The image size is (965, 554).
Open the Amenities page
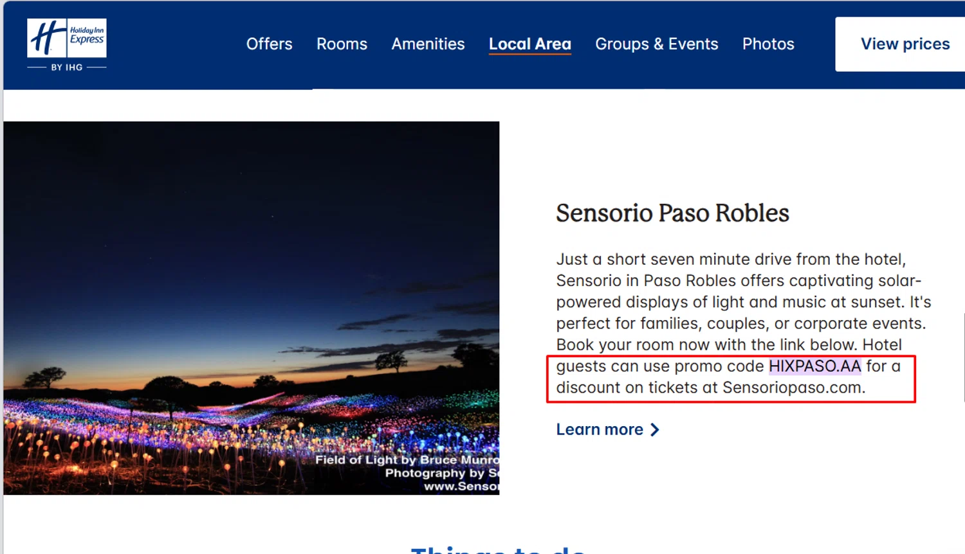pos(428,44)
